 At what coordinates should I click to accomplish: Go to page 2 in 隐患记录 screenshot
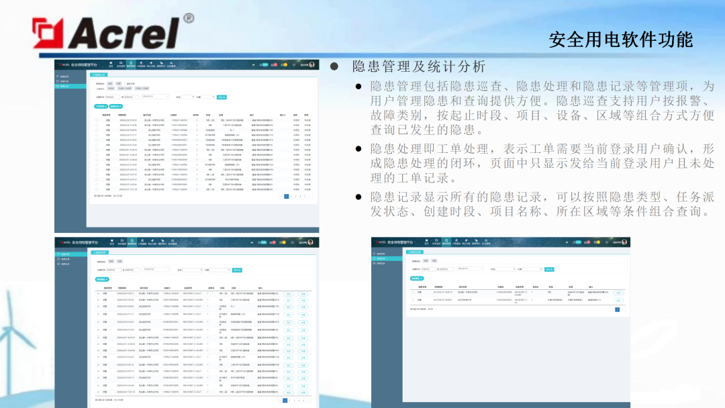pos(291,197)
